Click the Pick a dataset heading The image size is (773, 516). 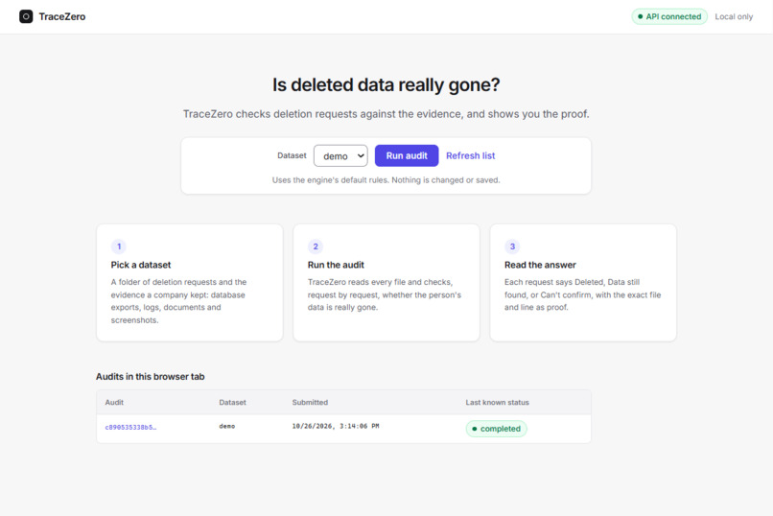click(141, 265)
